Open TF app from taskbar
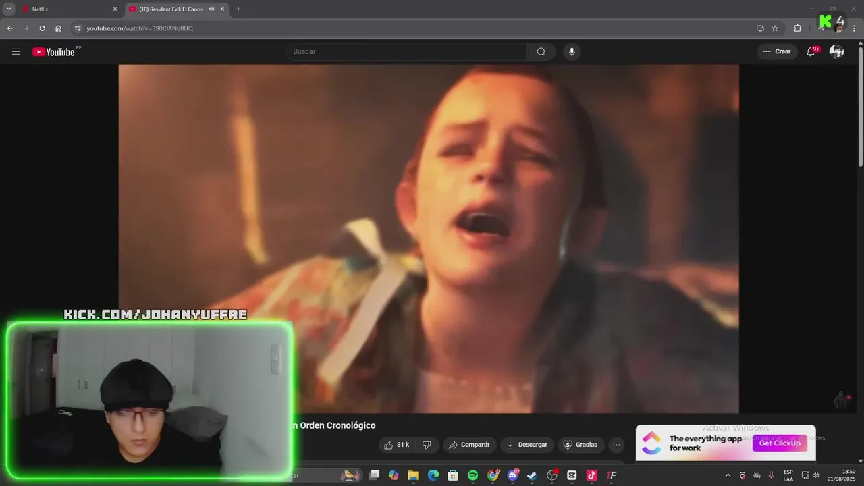 coord(612,475)
